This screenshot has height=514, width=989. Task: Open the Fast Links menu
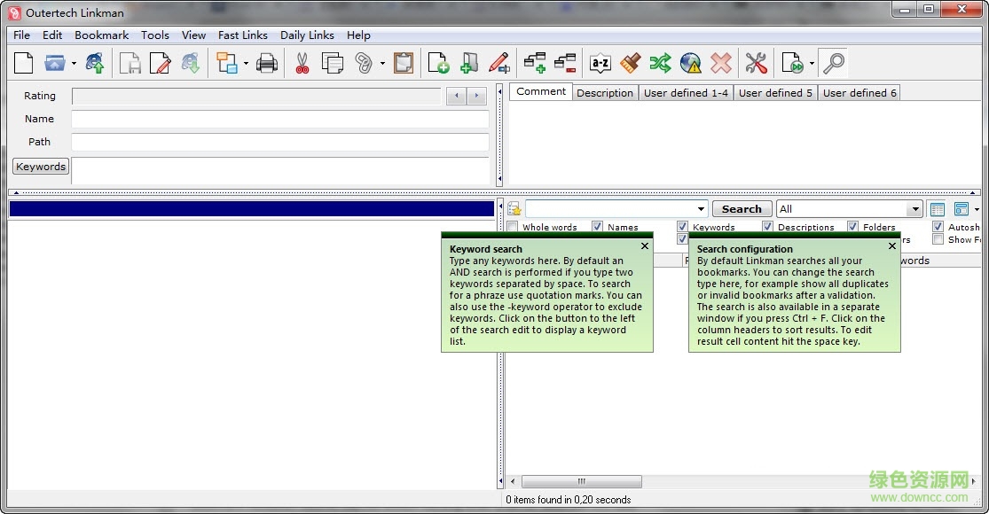242,35
